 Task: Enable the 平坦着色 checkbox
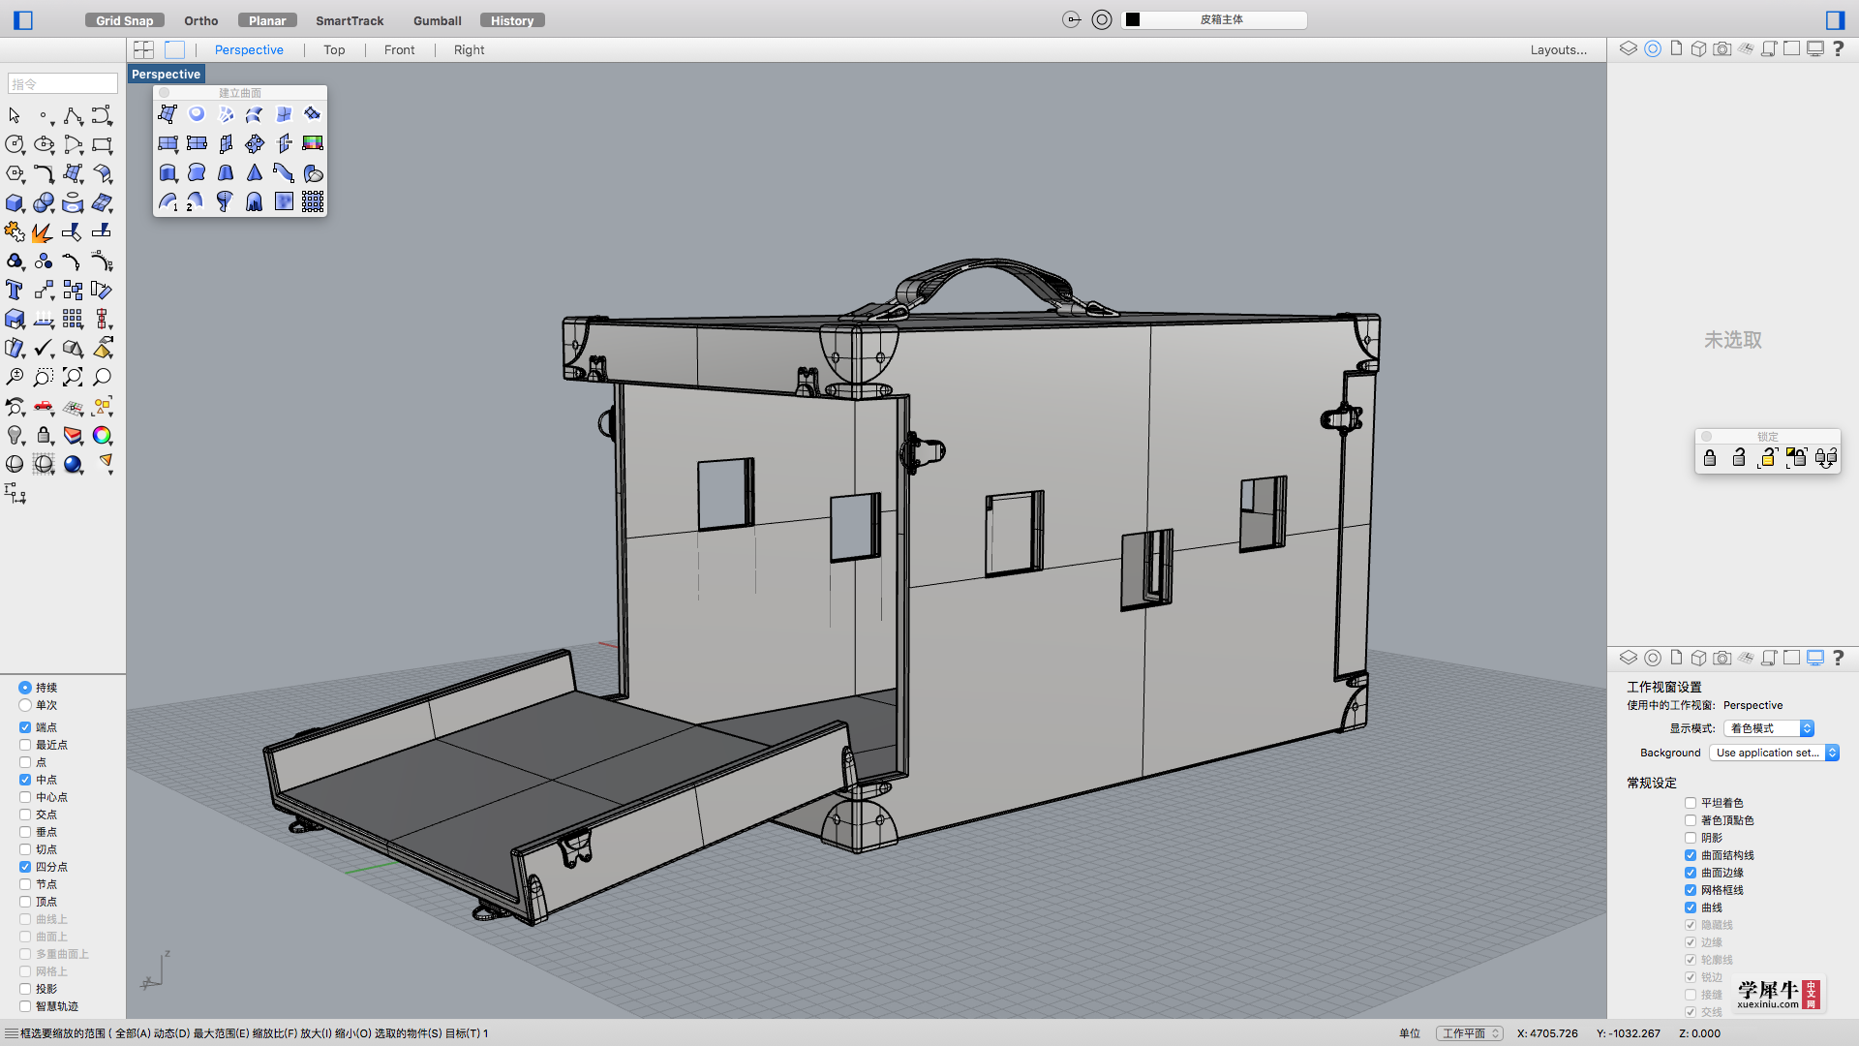coord(1691,803)
